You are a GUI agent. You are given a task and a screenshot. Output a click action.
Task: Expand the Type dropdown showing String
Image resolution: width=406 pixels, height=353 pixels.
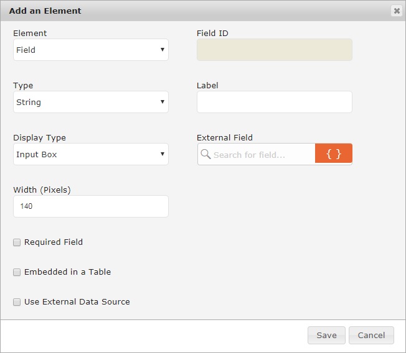[x=91, y=102]
